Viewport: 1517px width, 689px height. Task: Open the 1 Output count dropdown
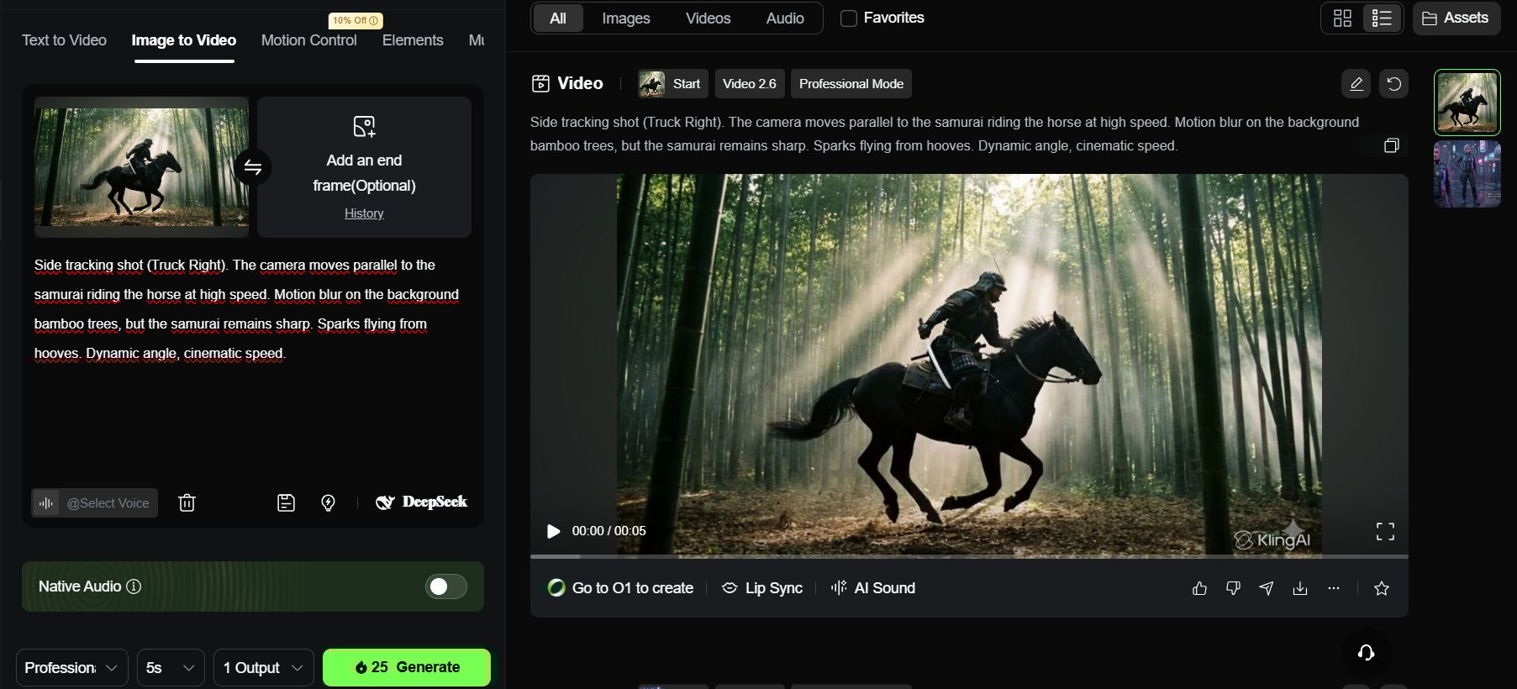click(264, 668)
